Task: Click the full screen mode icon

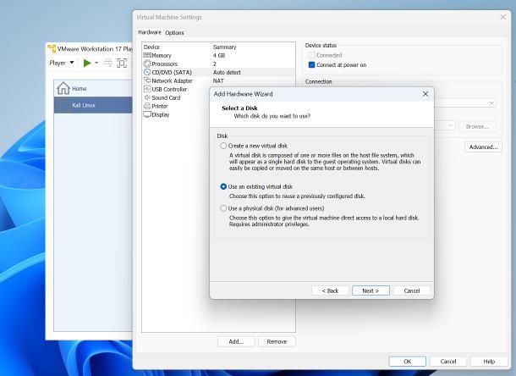Action: click(122, 63)
